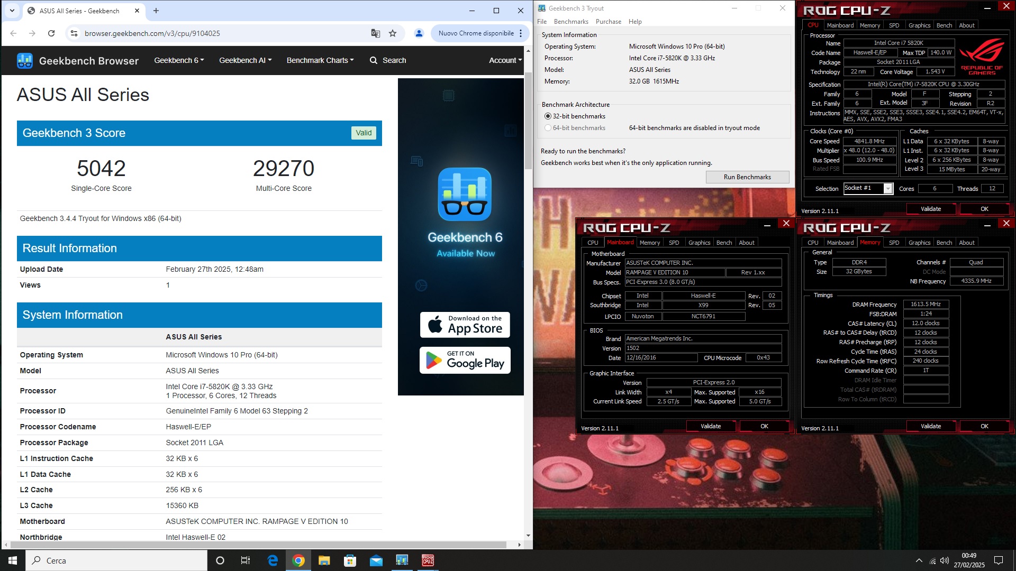
Task: Click the Run Benchmarks button
Action: pos(747,177)
